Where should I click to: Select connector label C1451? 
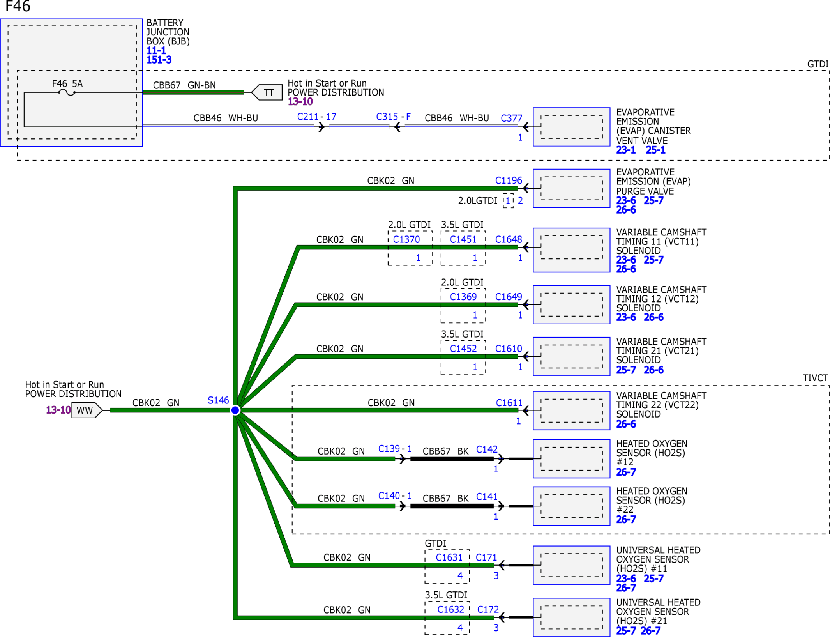pyautogui.click(x=463, y=239)
